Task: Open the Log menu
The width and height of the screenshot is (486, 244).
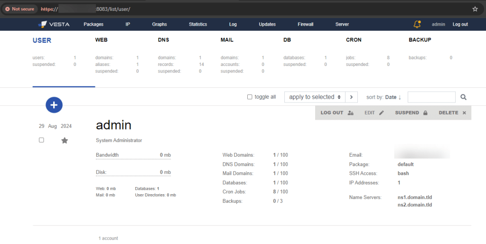Action: (233, 24)
